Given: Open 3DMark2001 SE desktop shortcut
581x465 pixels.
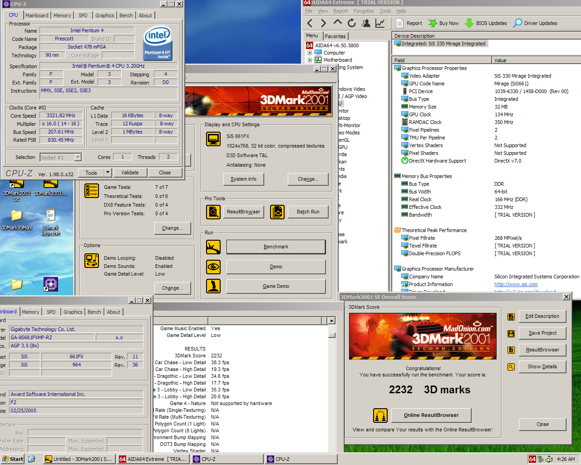Looking at the screenshot, I should pyautogui.click(x=17, y=191).
